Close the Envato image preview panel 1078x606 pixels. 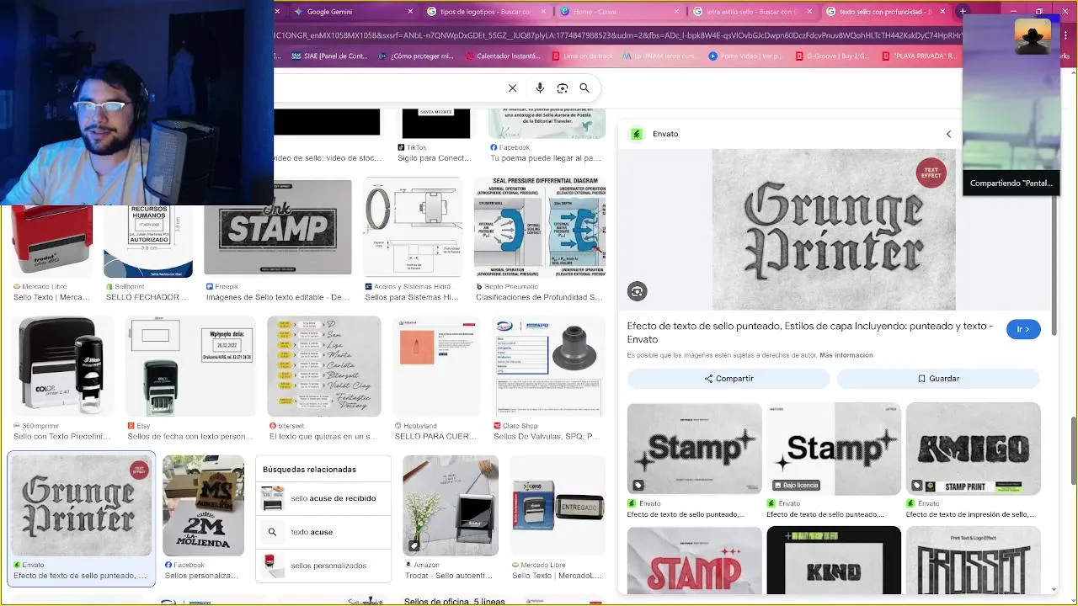[948, 134]
